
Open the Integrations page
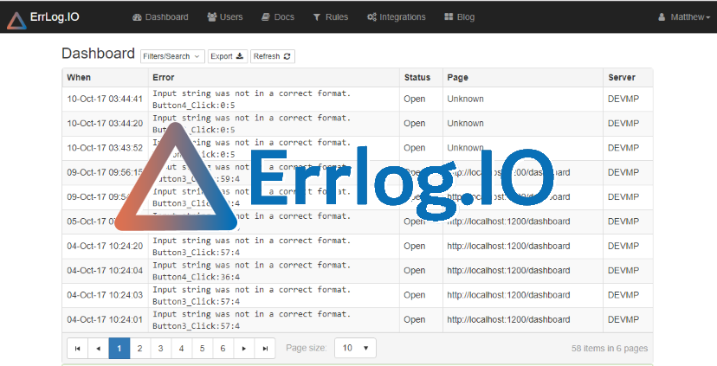(x=397, y=16)
